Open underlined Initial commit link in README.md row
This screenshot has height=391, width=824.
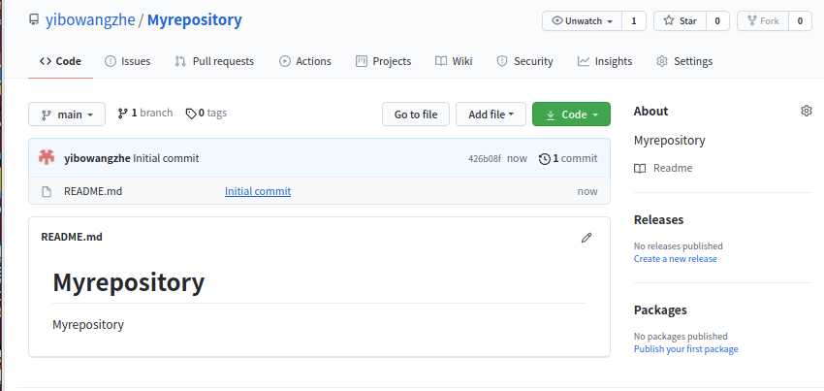[258, 191]
